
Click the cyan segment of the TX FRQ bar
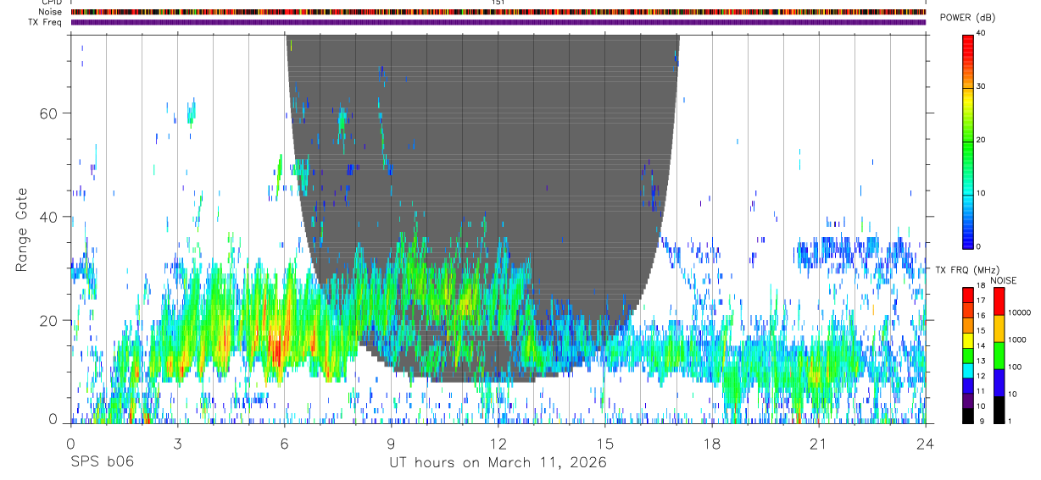click(968, 371)
